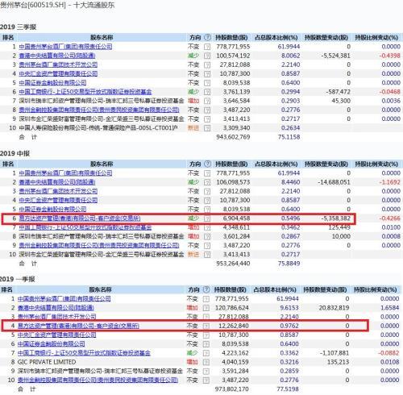Open 易方达资产管理(香港) link in 一季报 table

[78, 326]
